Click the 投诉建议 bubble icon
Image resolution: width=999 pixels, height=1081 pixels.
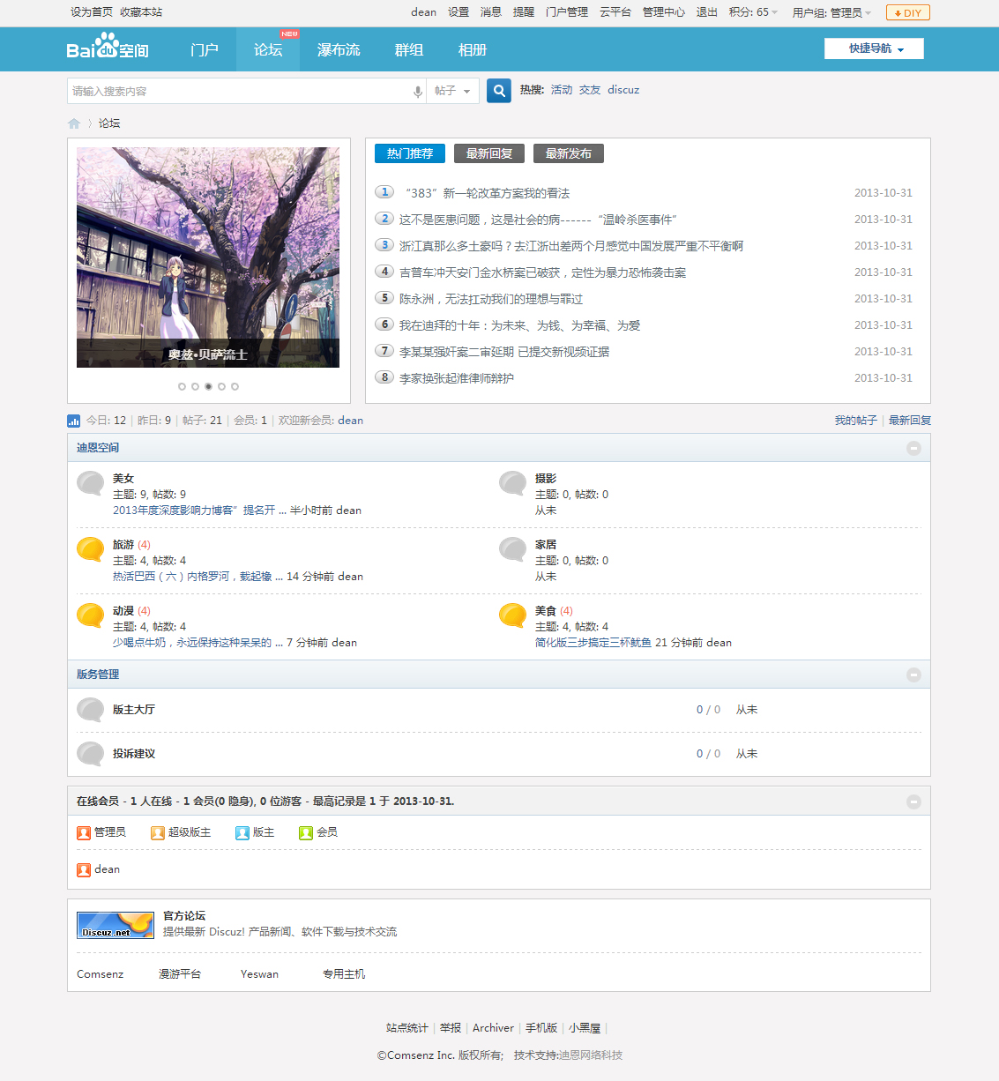(x=91, y=754)
